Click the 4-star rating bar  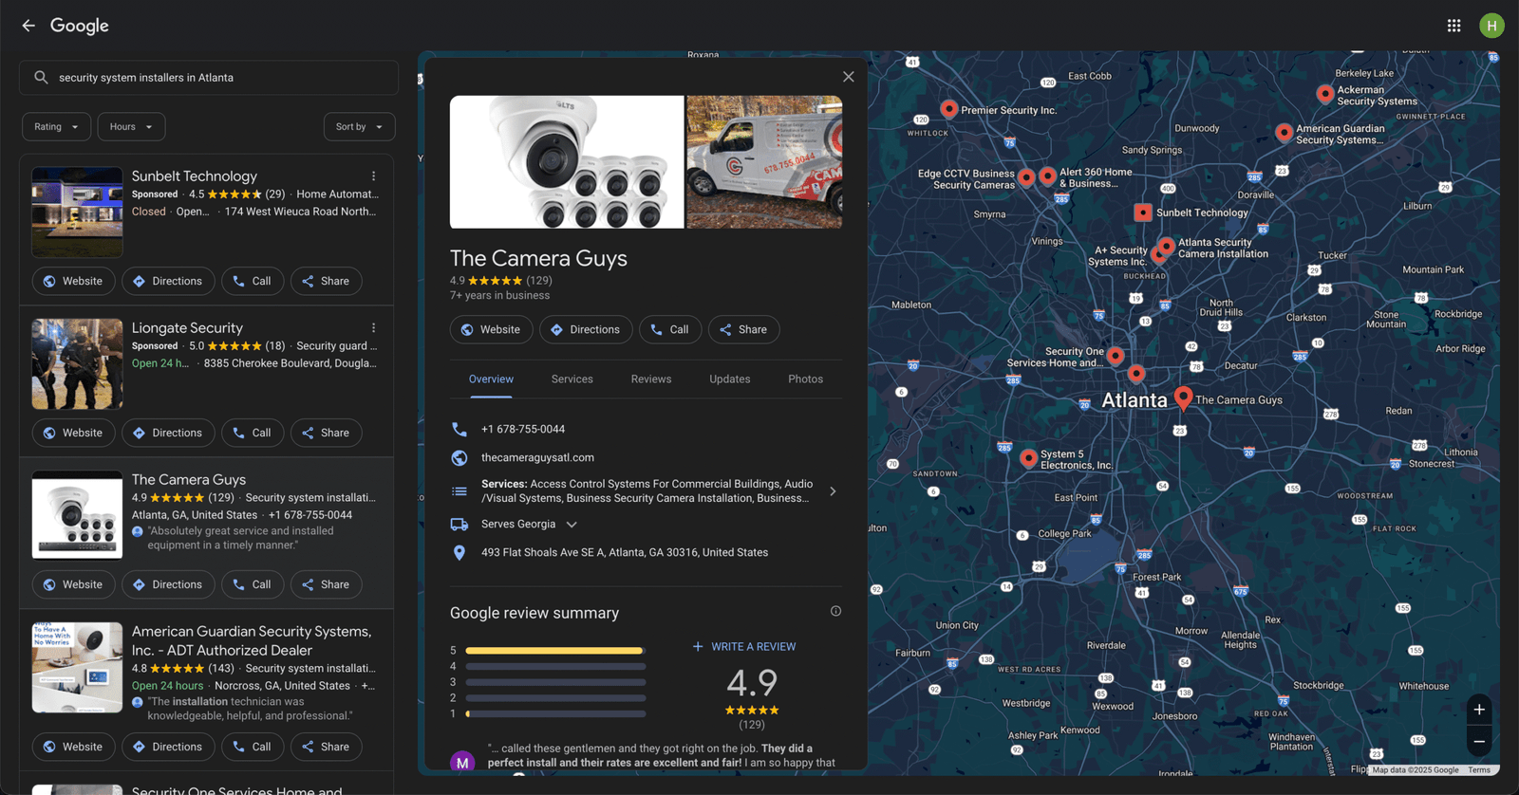click(555, 667)
